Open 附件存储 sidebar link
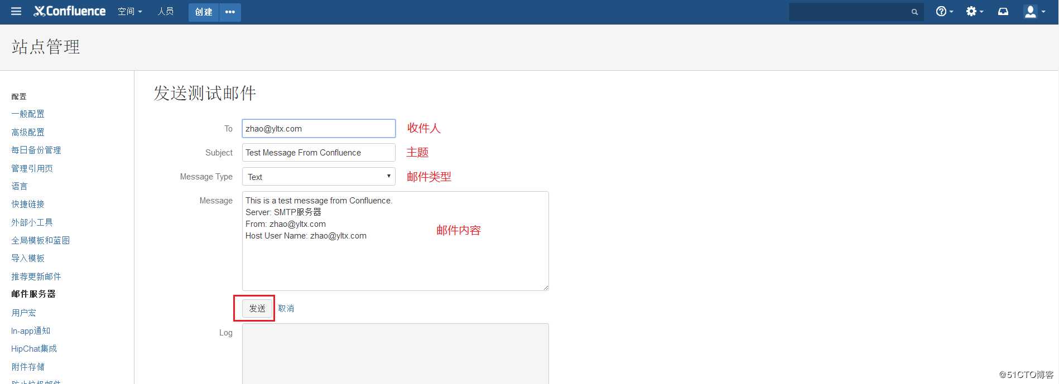The height and width of the screenshot is (384, 1059). tap(28, 367)
